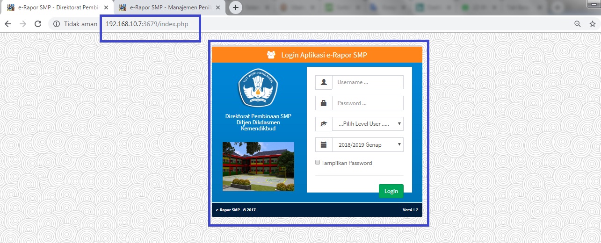
Task: Click the user silhouette icon beside Username
Action: click(324, 82)
